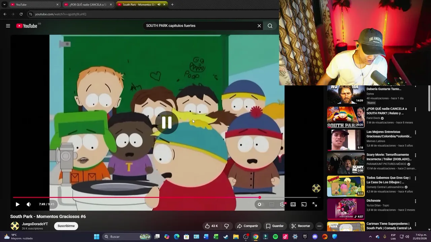Open options for Cartman Tiene Superpoderes video
Image resolution: width=431 pixels, height=242 pixels.
[416, 224]
